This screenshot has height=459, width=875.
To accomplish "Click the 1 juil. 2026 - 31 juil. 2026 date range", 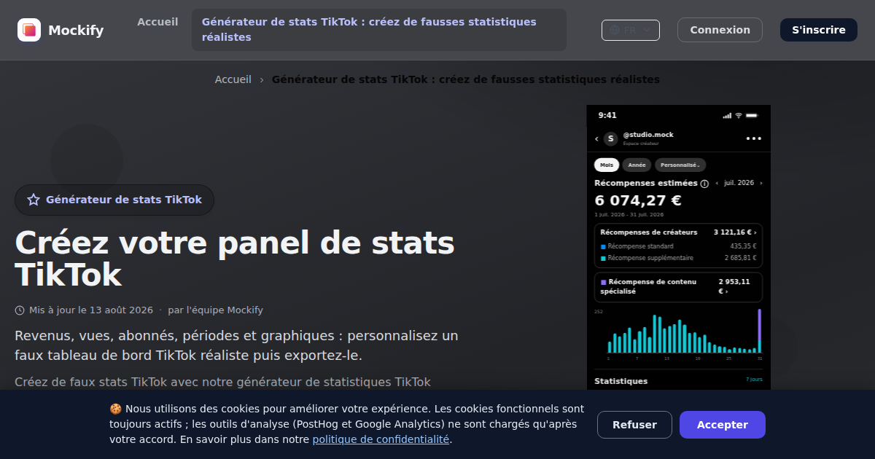I will tap(629, 215).
